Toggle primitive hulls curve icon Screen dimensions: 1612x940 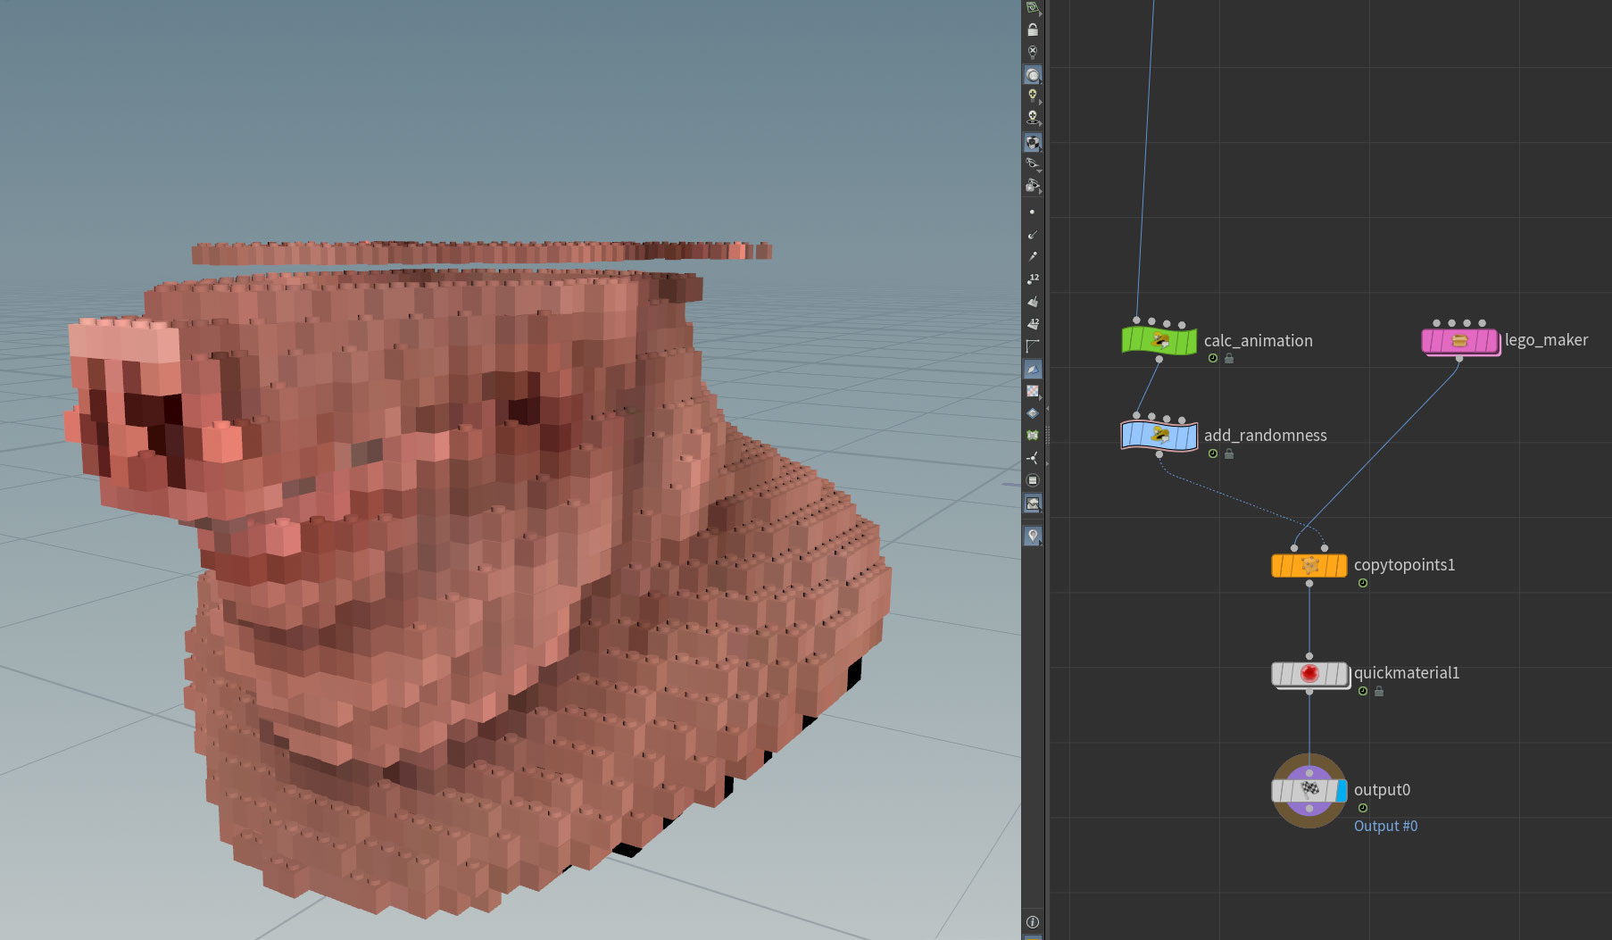[x=1033, y=345]
